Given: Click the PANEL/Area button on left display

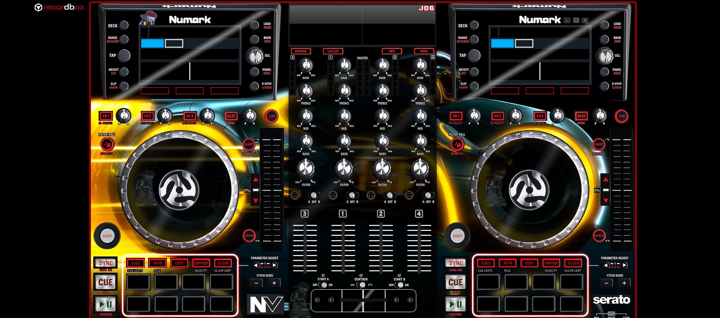Looking at the screenshot, I should 255,71.
